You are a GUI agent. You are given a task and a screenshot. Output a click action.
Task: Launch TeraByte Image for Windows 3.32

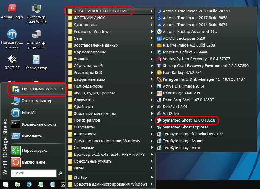[206, 134]
